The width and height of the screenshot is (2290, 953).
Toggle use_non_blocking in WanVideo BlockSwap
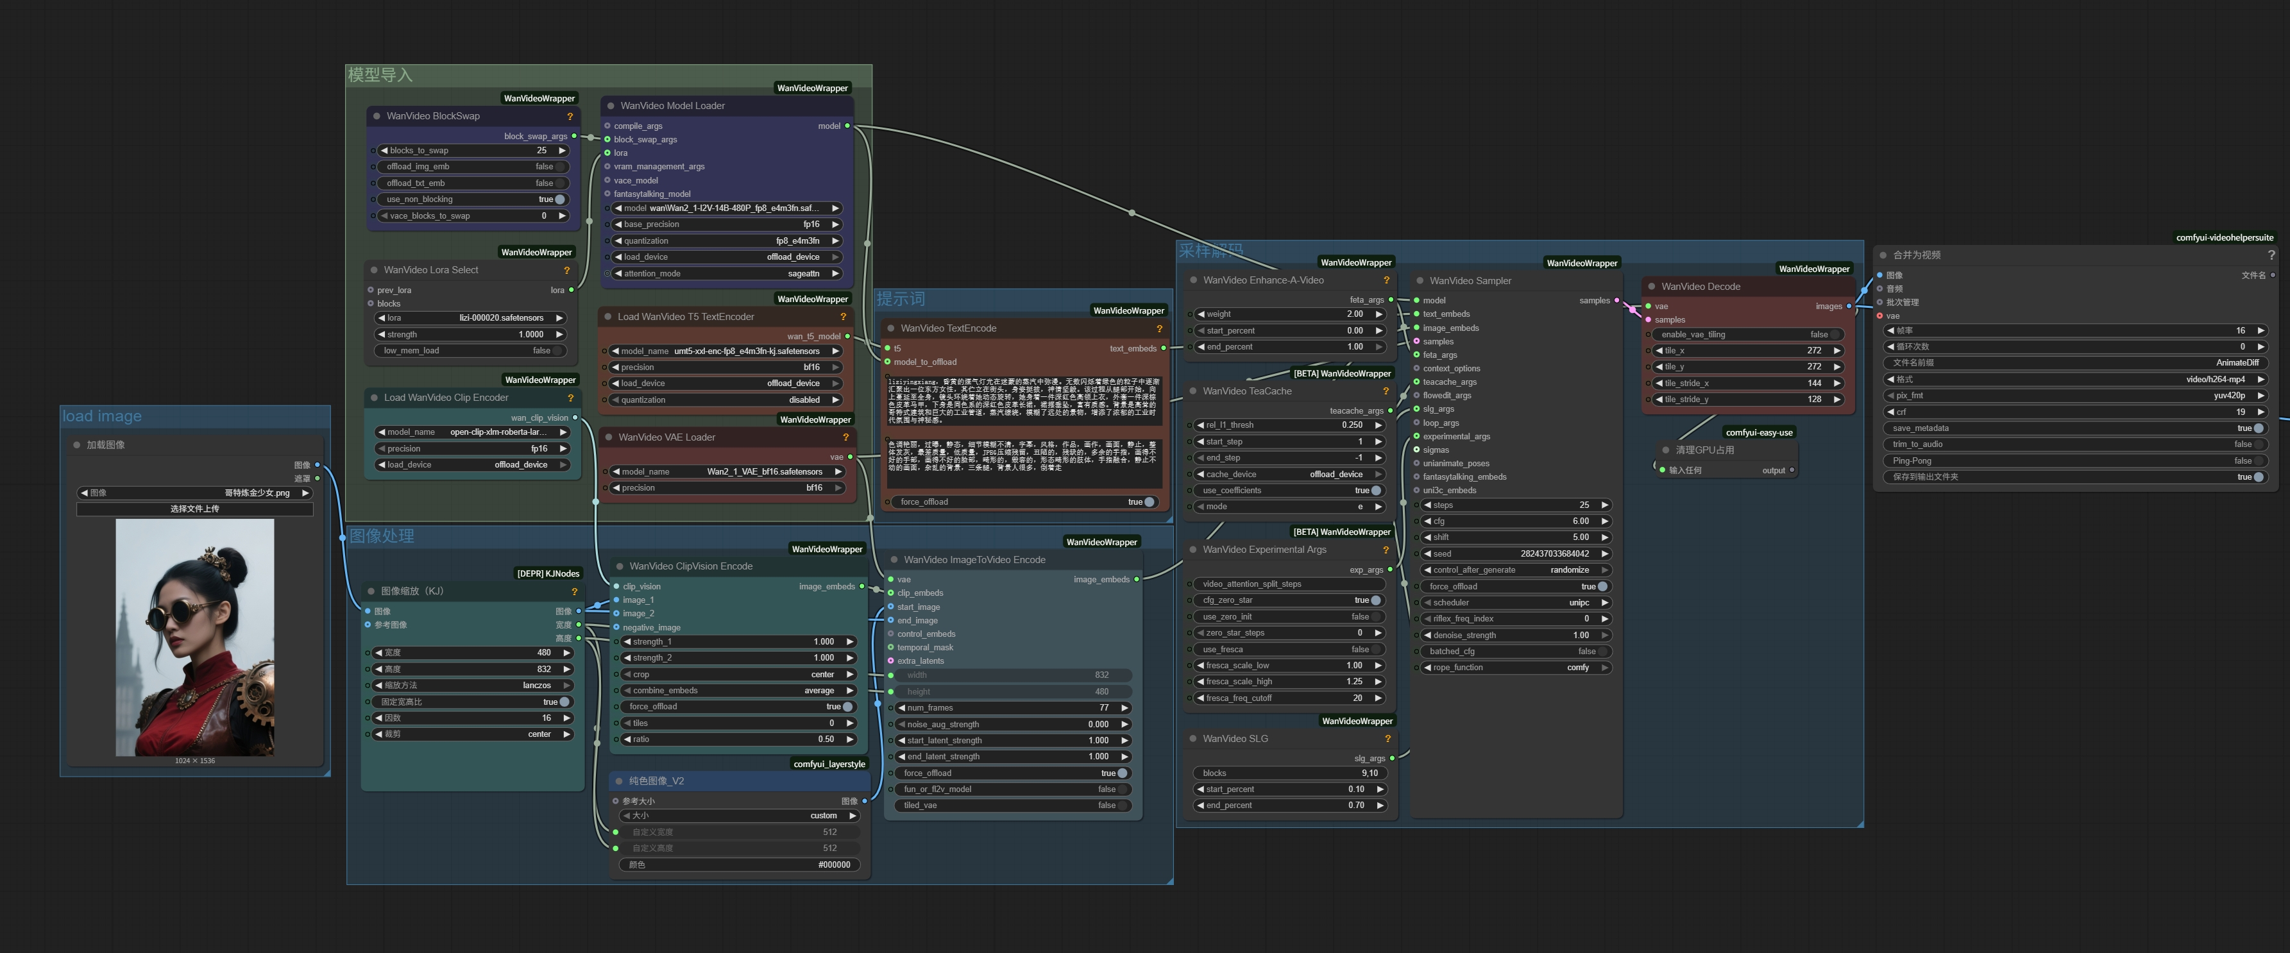(559, 199)
